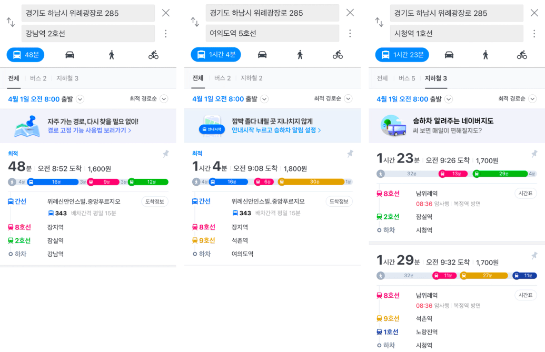This screenshot has height=352, width=545.
Task: Clear the route with the X above 강남역 2호선
Action: pyautogui.click(x=166, y=13)
